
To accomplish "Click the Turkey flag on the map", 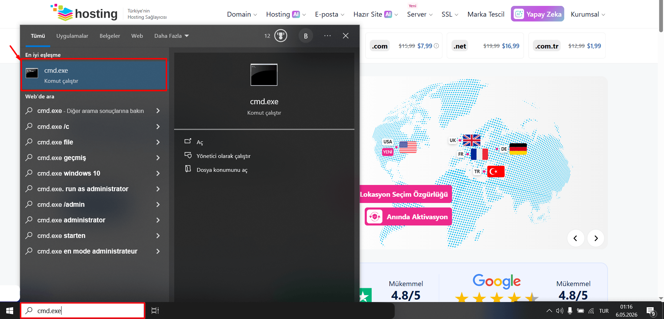I will pyautogui.click(x=496, y=171).
